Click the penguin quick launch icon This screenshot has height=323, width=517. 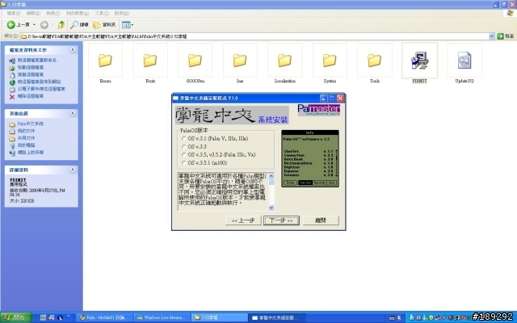[60, 317]
